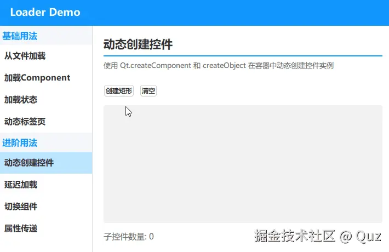Clear rectangles with the 清空 button

[148, 91]
